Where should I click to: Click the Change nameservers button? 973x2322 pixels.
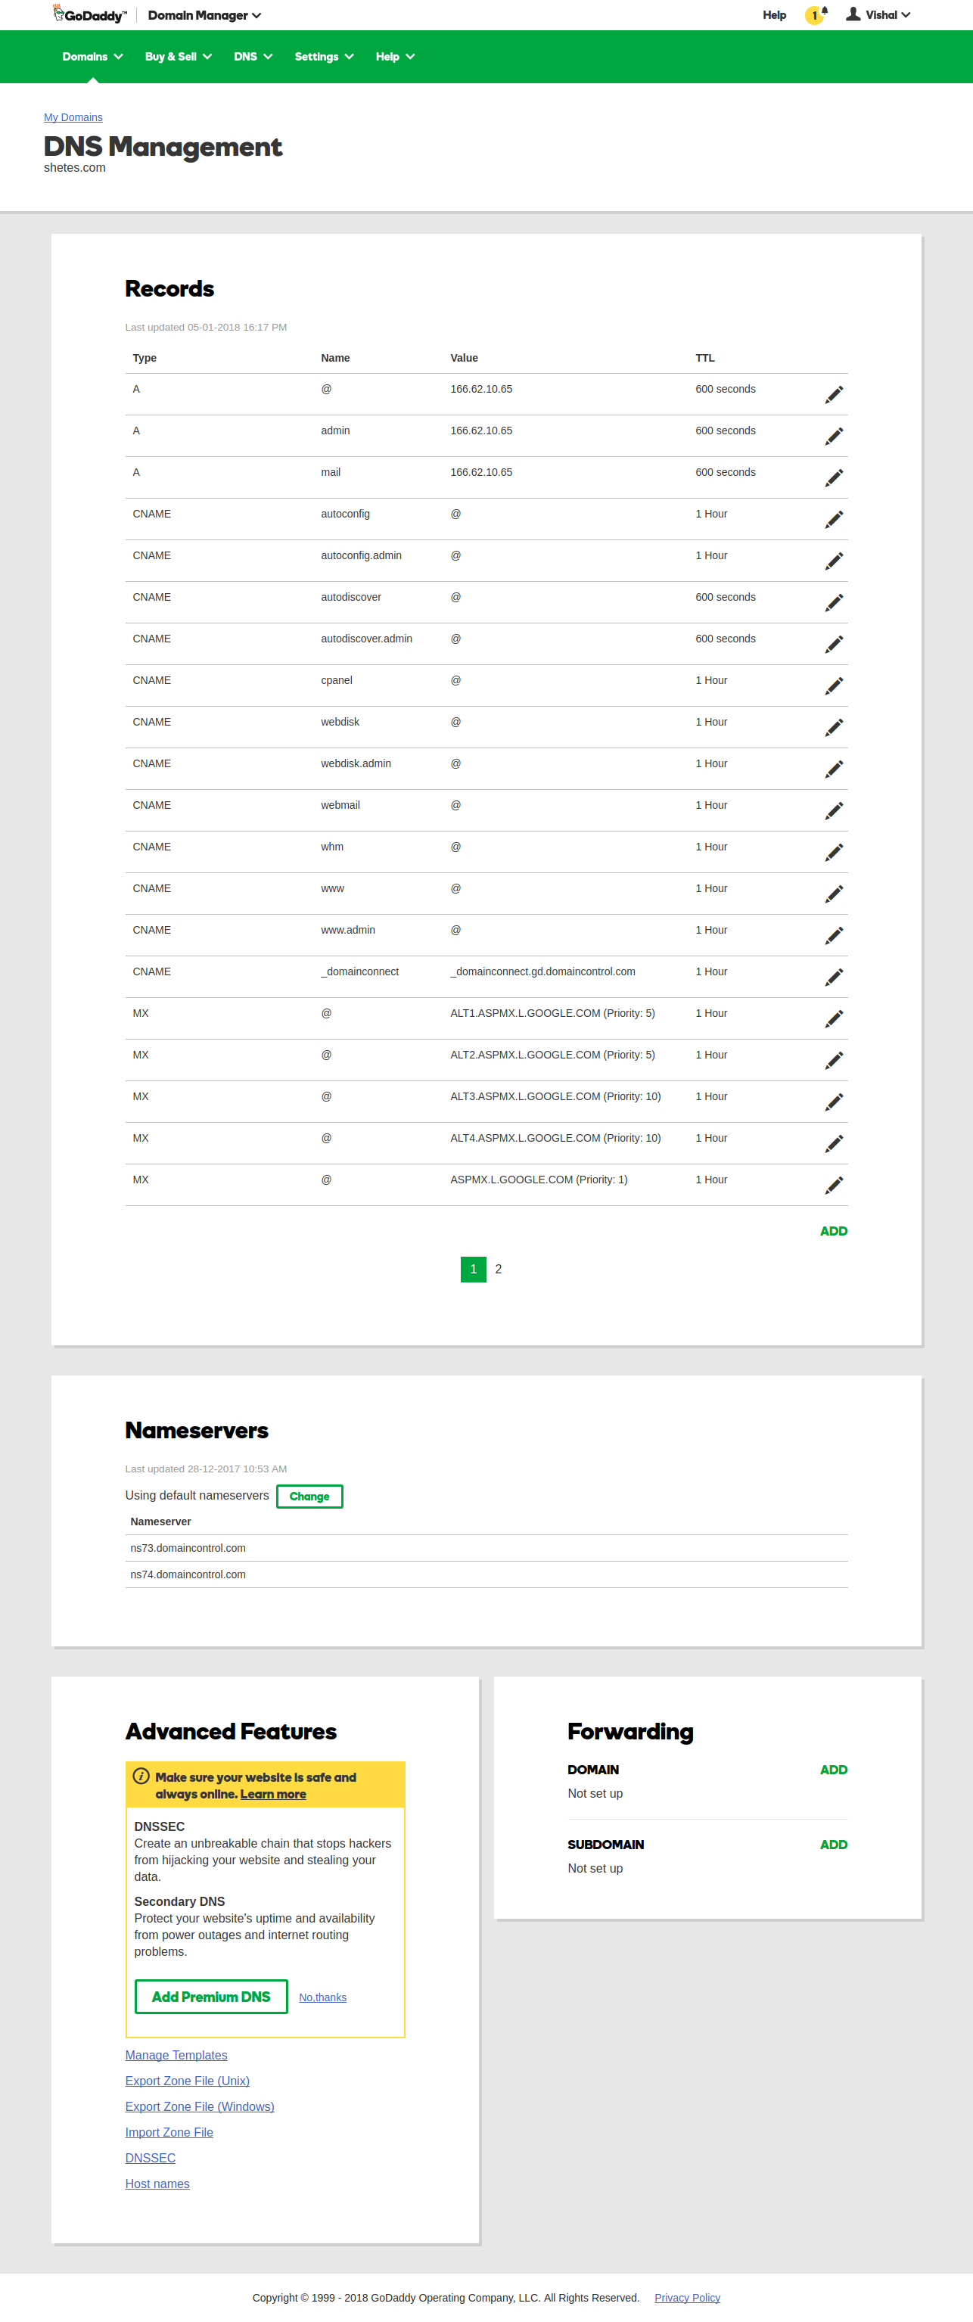point(309,1497)
